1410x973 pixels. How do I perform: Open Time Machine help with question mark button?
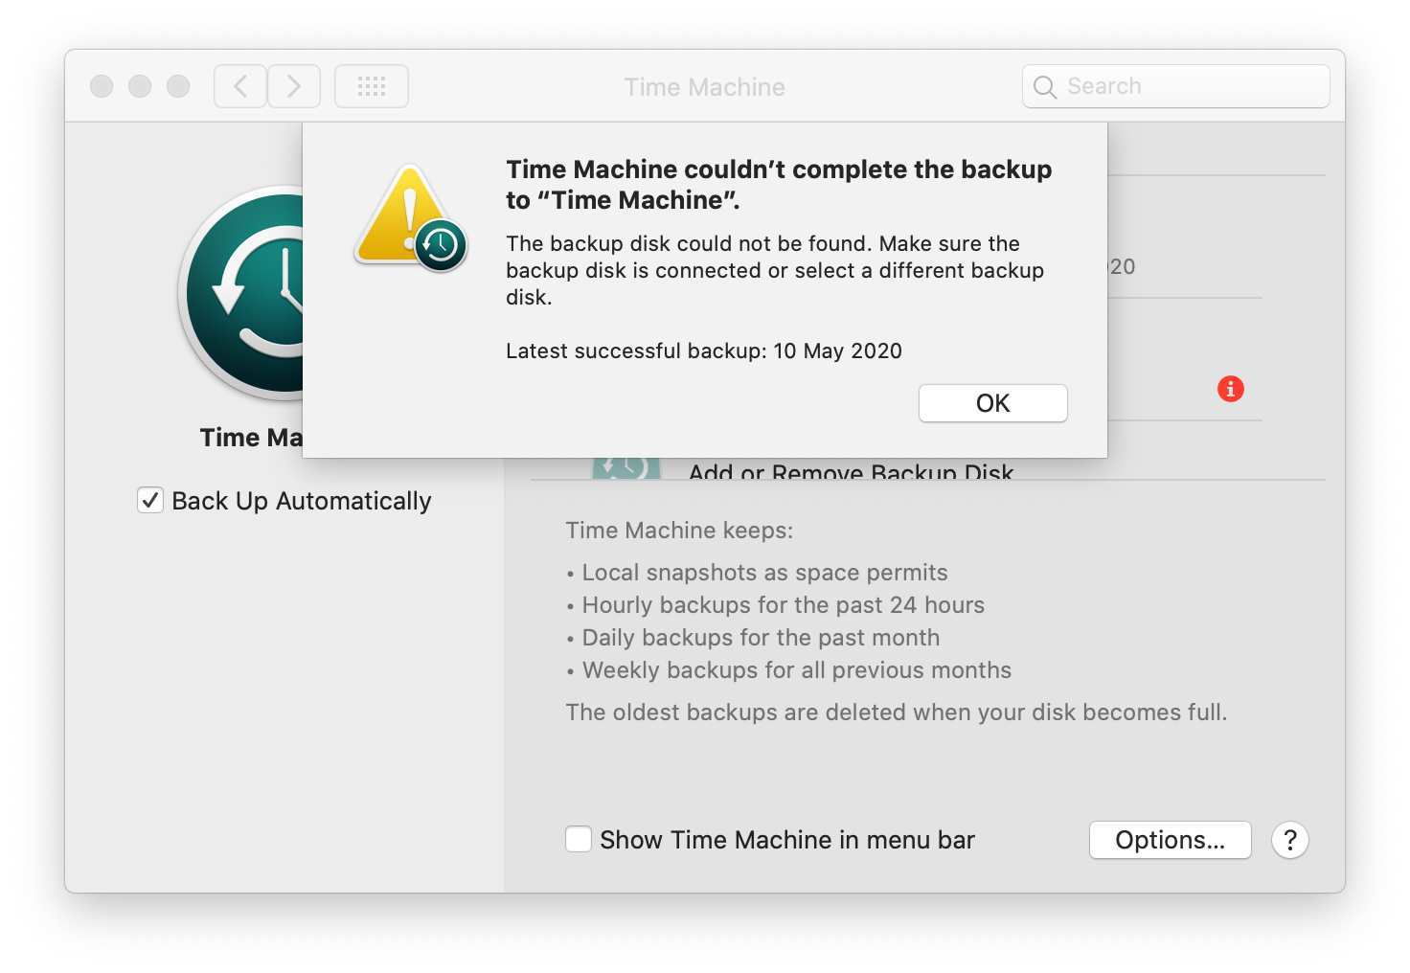[1289, 840]
